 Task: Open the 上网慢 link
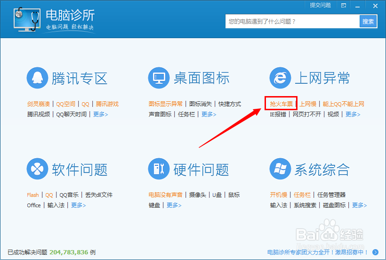pyautogui.click(x=308, y=104)
